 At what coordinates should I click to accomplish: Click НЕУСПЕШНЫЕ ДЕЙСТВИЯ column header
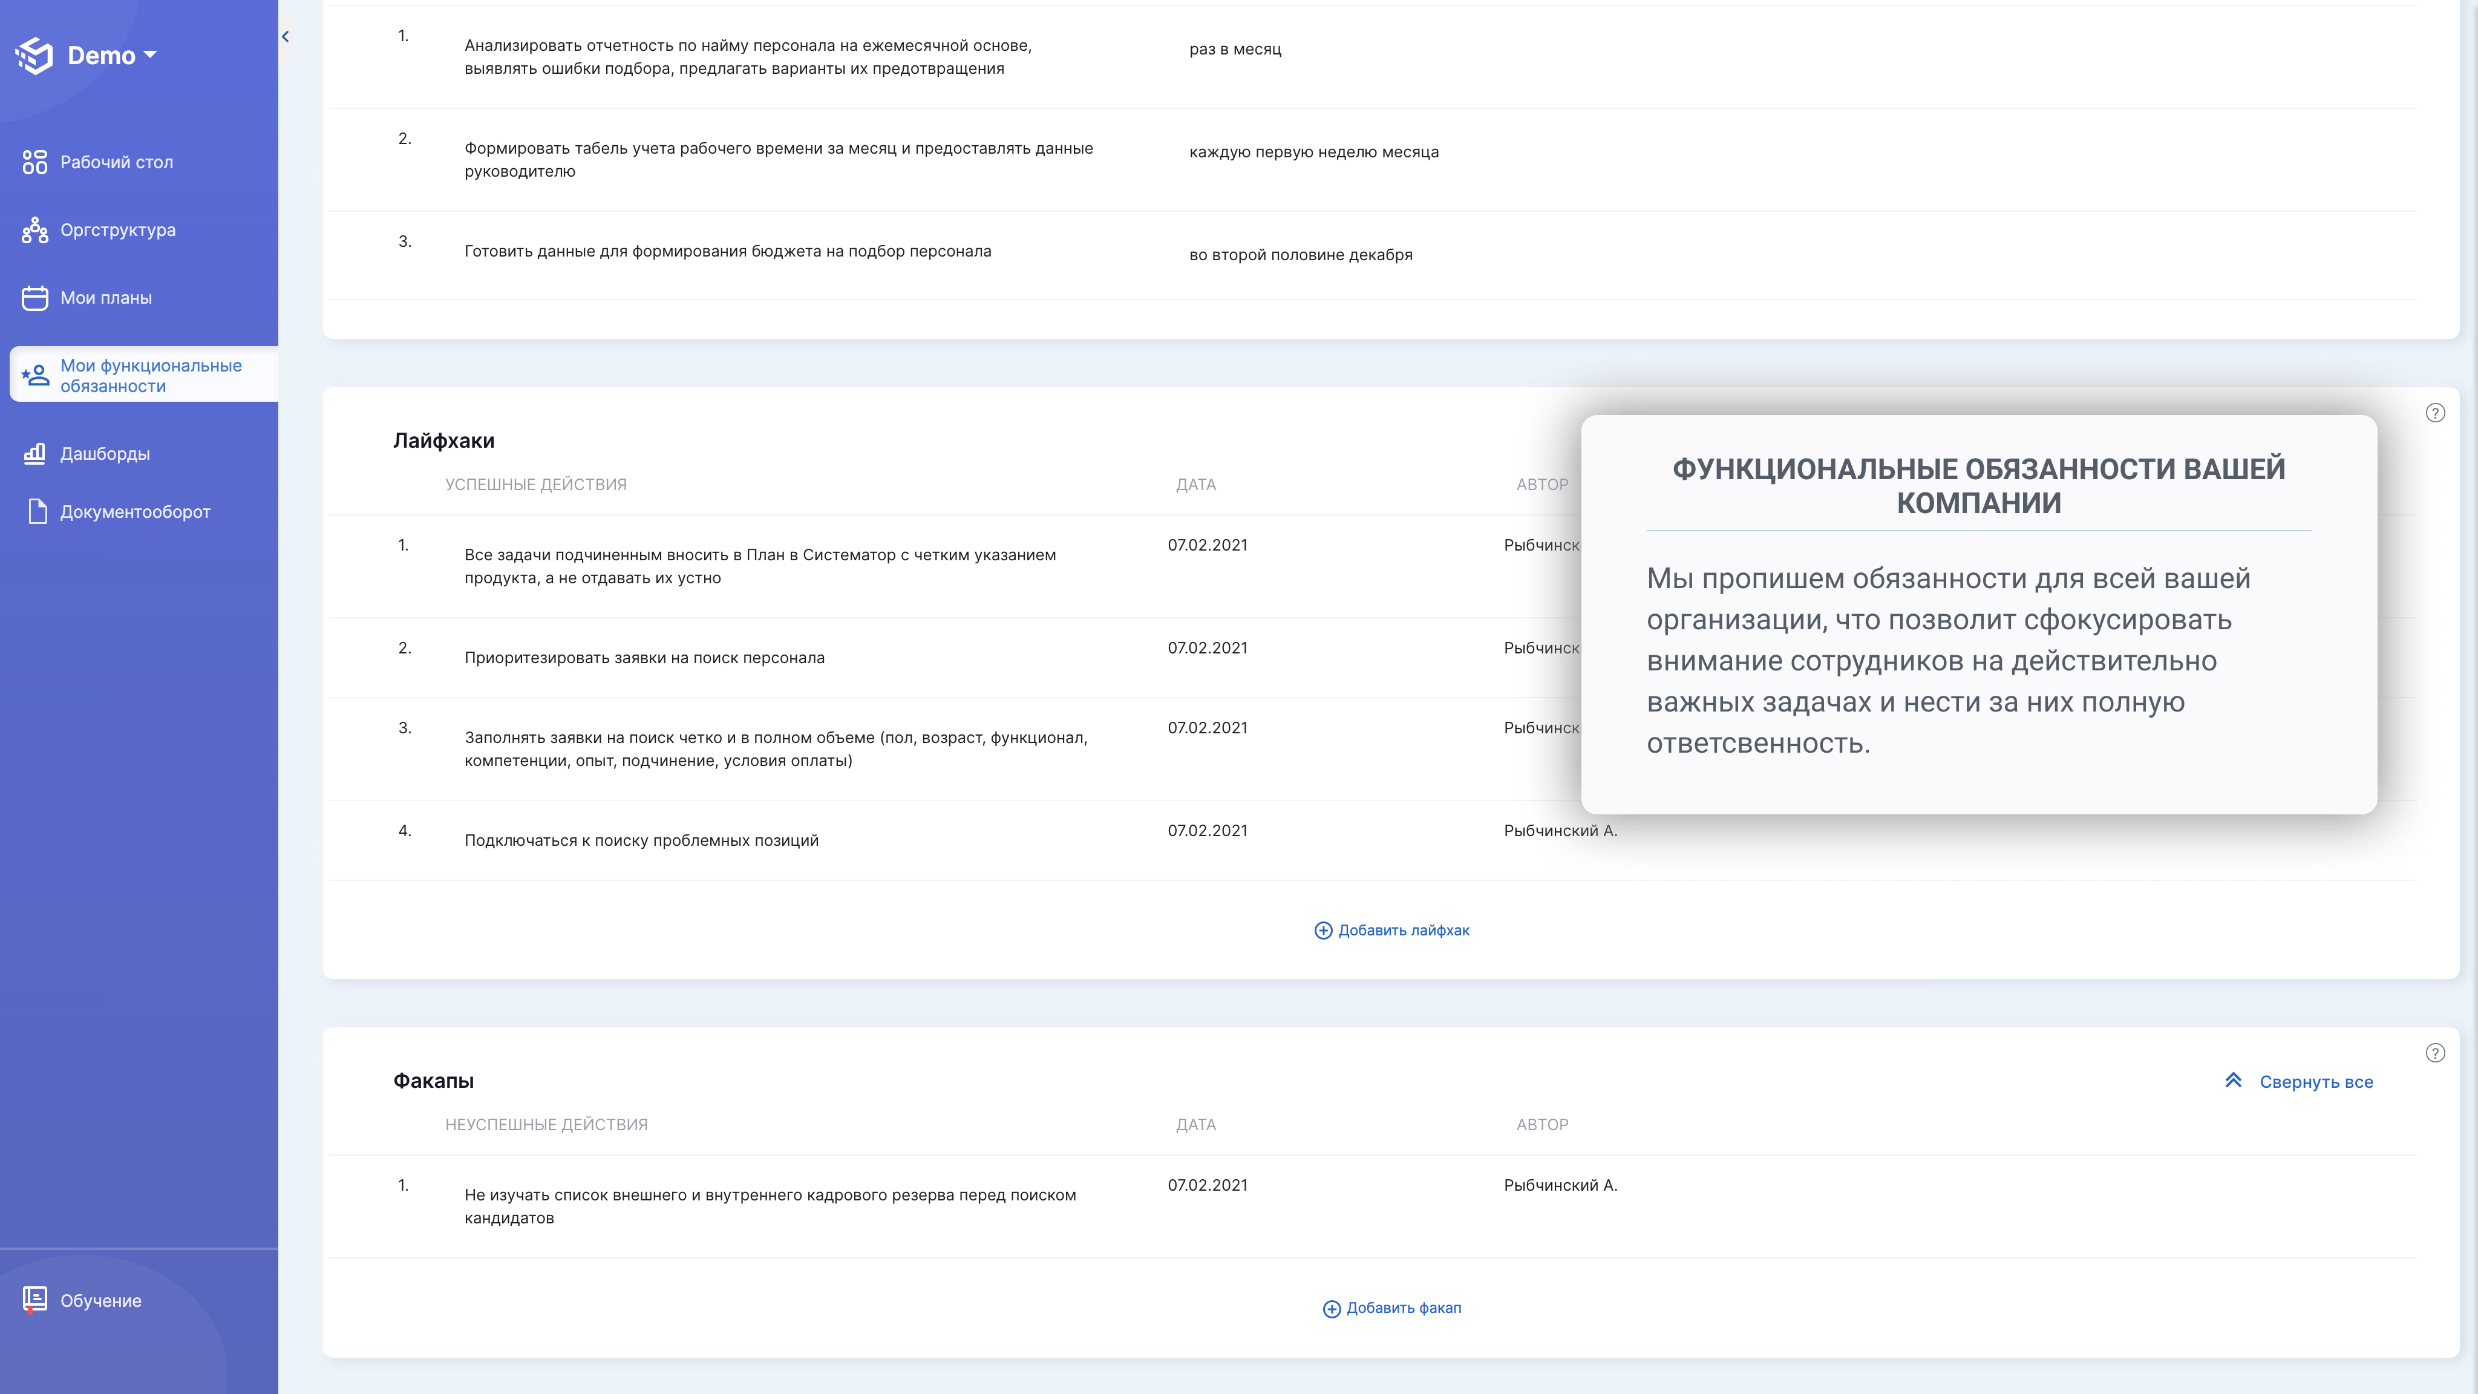click(546, 1125)
